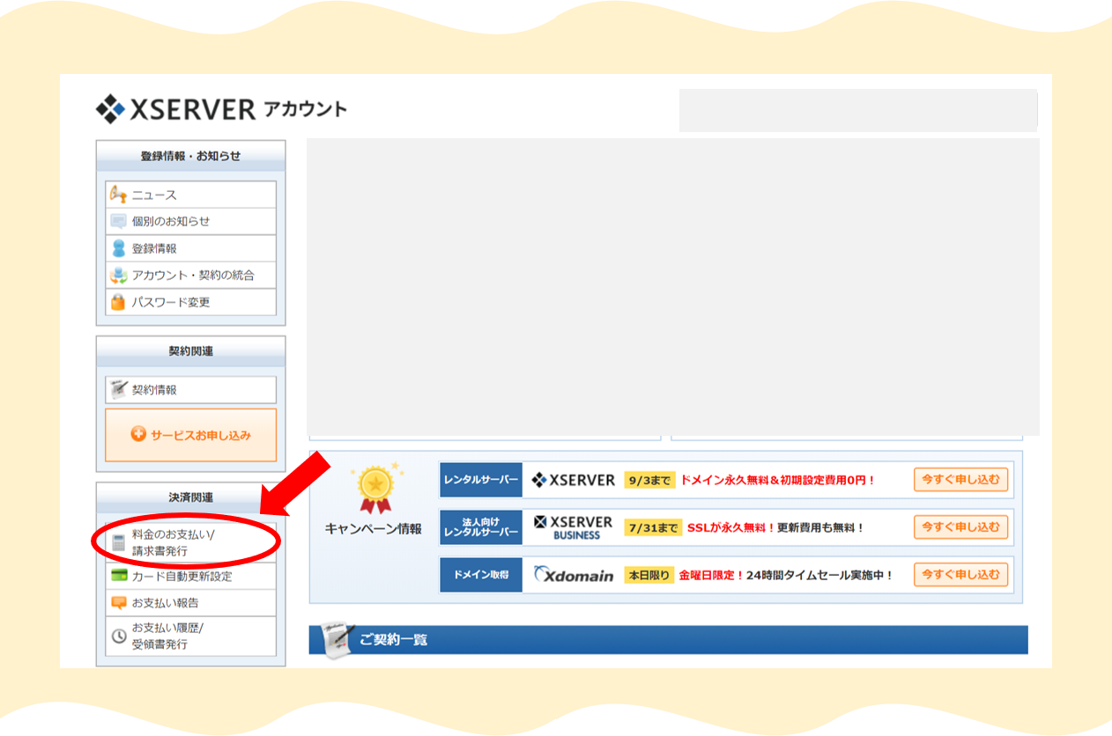1112x736 pixels.
Task: Click the 法人向けレンタルサーバー label
Action: coord(481,527)
